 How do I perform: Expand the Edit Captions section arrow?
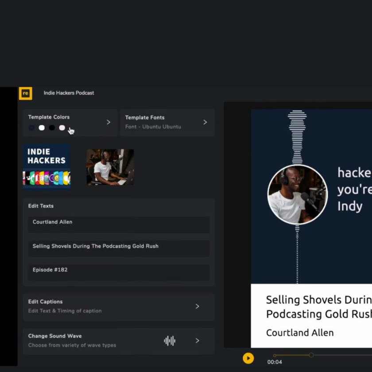[198, 306]
